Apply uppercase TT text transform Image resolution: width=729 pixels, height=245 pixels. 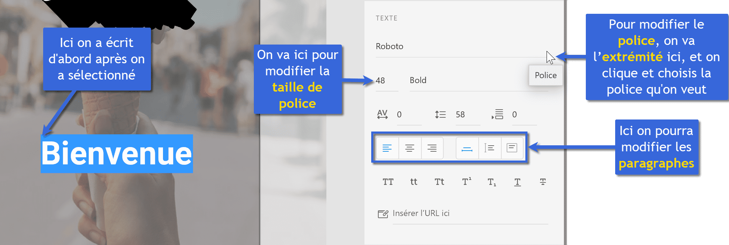coord(388,182)
